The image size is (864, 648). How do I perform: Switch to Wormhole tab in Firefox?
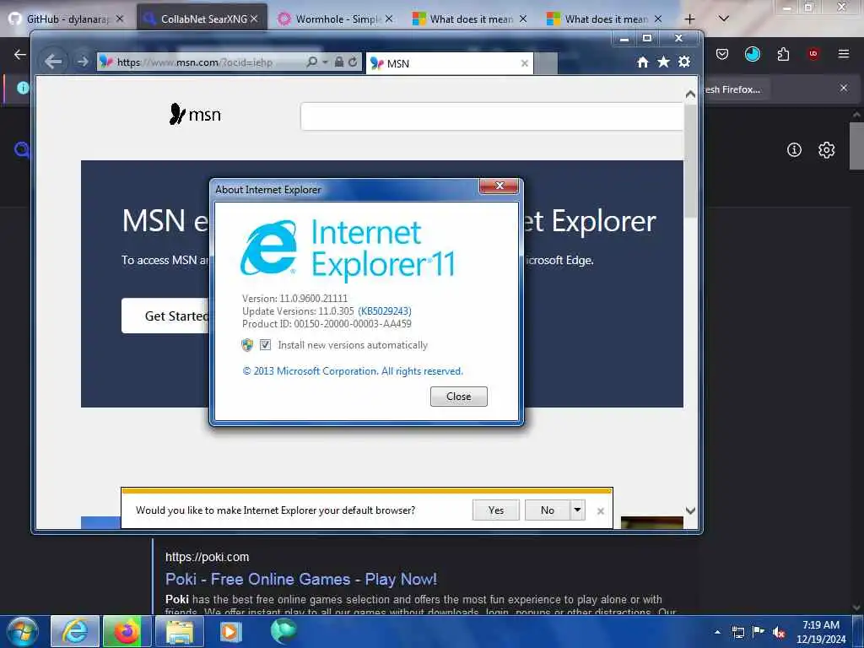pos(335,19)
